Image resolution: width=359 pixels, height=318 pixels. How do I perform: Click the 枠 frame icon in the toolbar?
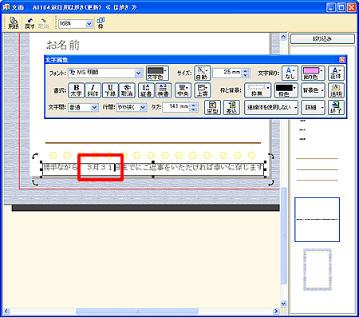101,23
